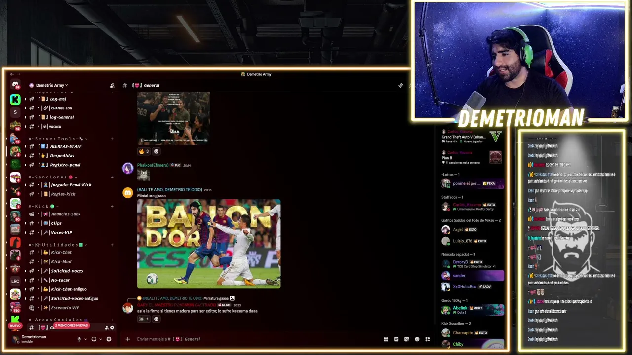Click the red NUEVO server badge

(x=15, y=326)
